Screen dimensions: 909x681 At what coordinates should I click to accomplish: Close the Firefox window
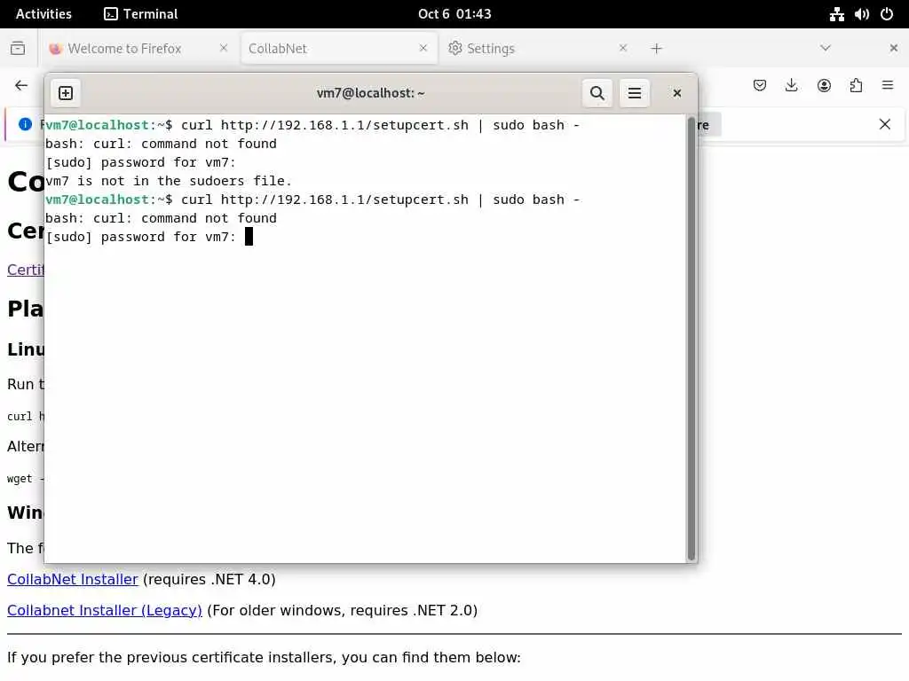pyautogui.click(x=893, y=48)
